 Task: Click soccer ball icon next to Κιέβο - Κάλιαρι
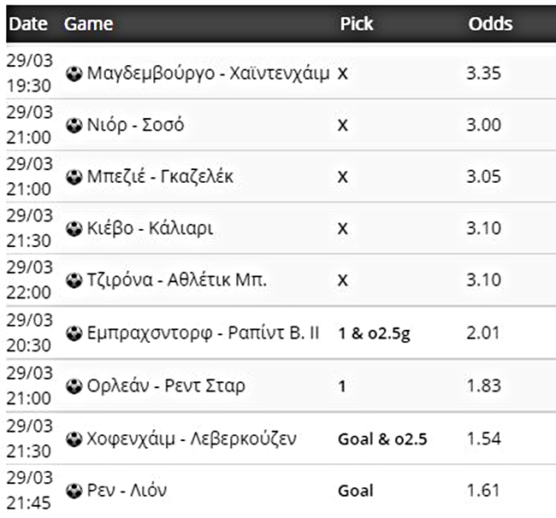tap(74, 229)
